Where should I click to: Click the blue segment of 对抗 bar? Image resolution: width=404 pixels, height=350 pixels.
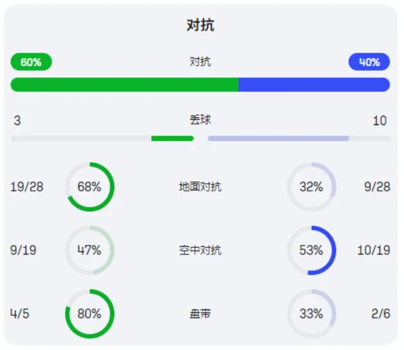tap(314, 85)
